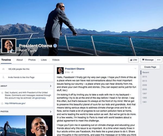The image size is (163, 136).
Task: Select the Likes tab
Action: point(44,60)
